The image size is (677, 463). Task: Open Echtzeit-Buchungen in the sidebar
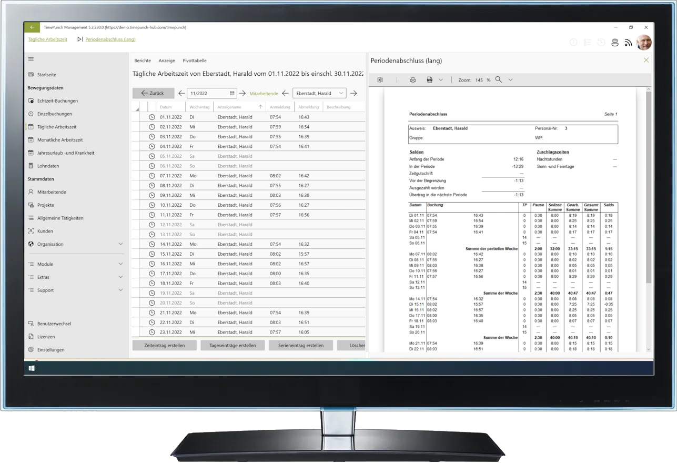(53, 100)
